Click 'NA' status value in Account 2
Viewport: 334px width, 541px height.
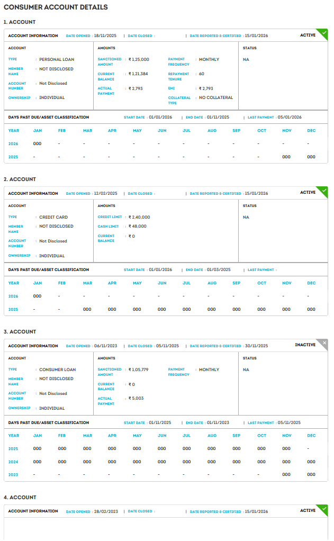pos(246,217)
